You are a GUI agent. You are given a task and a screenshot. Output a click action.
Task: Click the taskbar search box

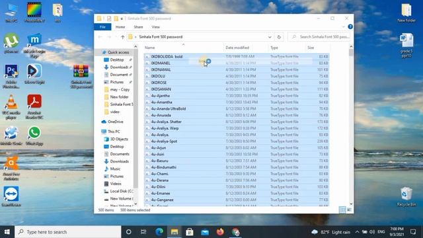[x=67, y=232]
